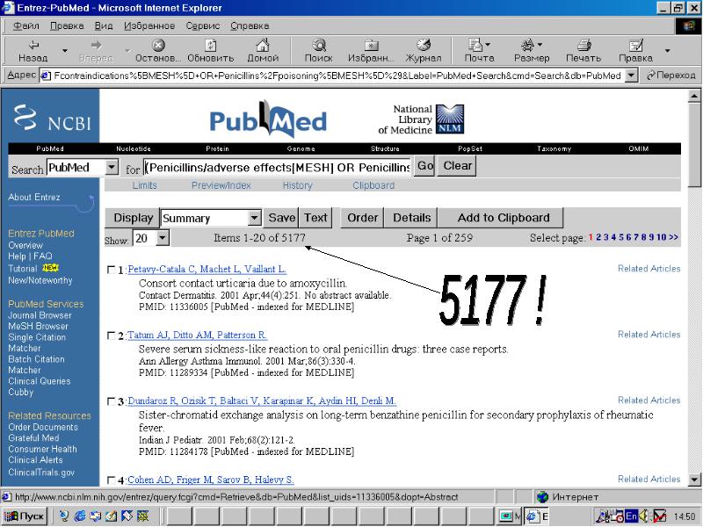The width and height of the screenshot is (703, 527).
Task: Open the History tab under search box
Action: [x=297, y=185]
